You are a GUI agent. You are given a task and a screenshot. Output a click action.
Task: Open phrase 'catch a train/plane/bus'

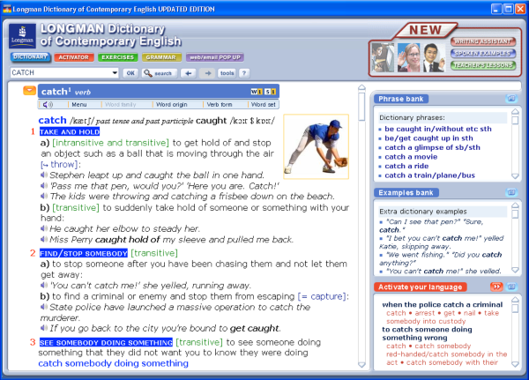(x=430, y=175)
